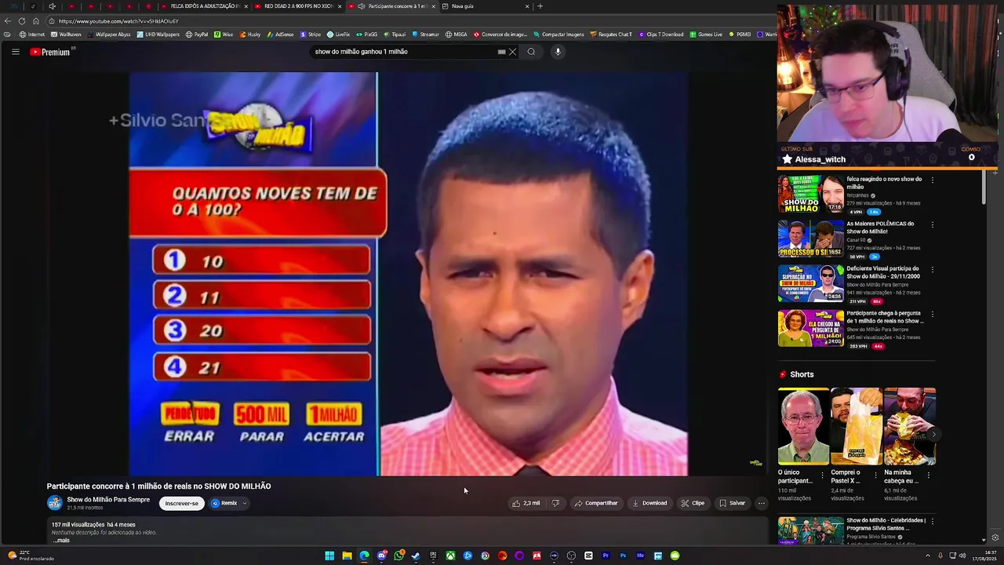Open the Show do Milhão Para Sempre channel name
1004x565 pixels.
click(x=108, y=500)
